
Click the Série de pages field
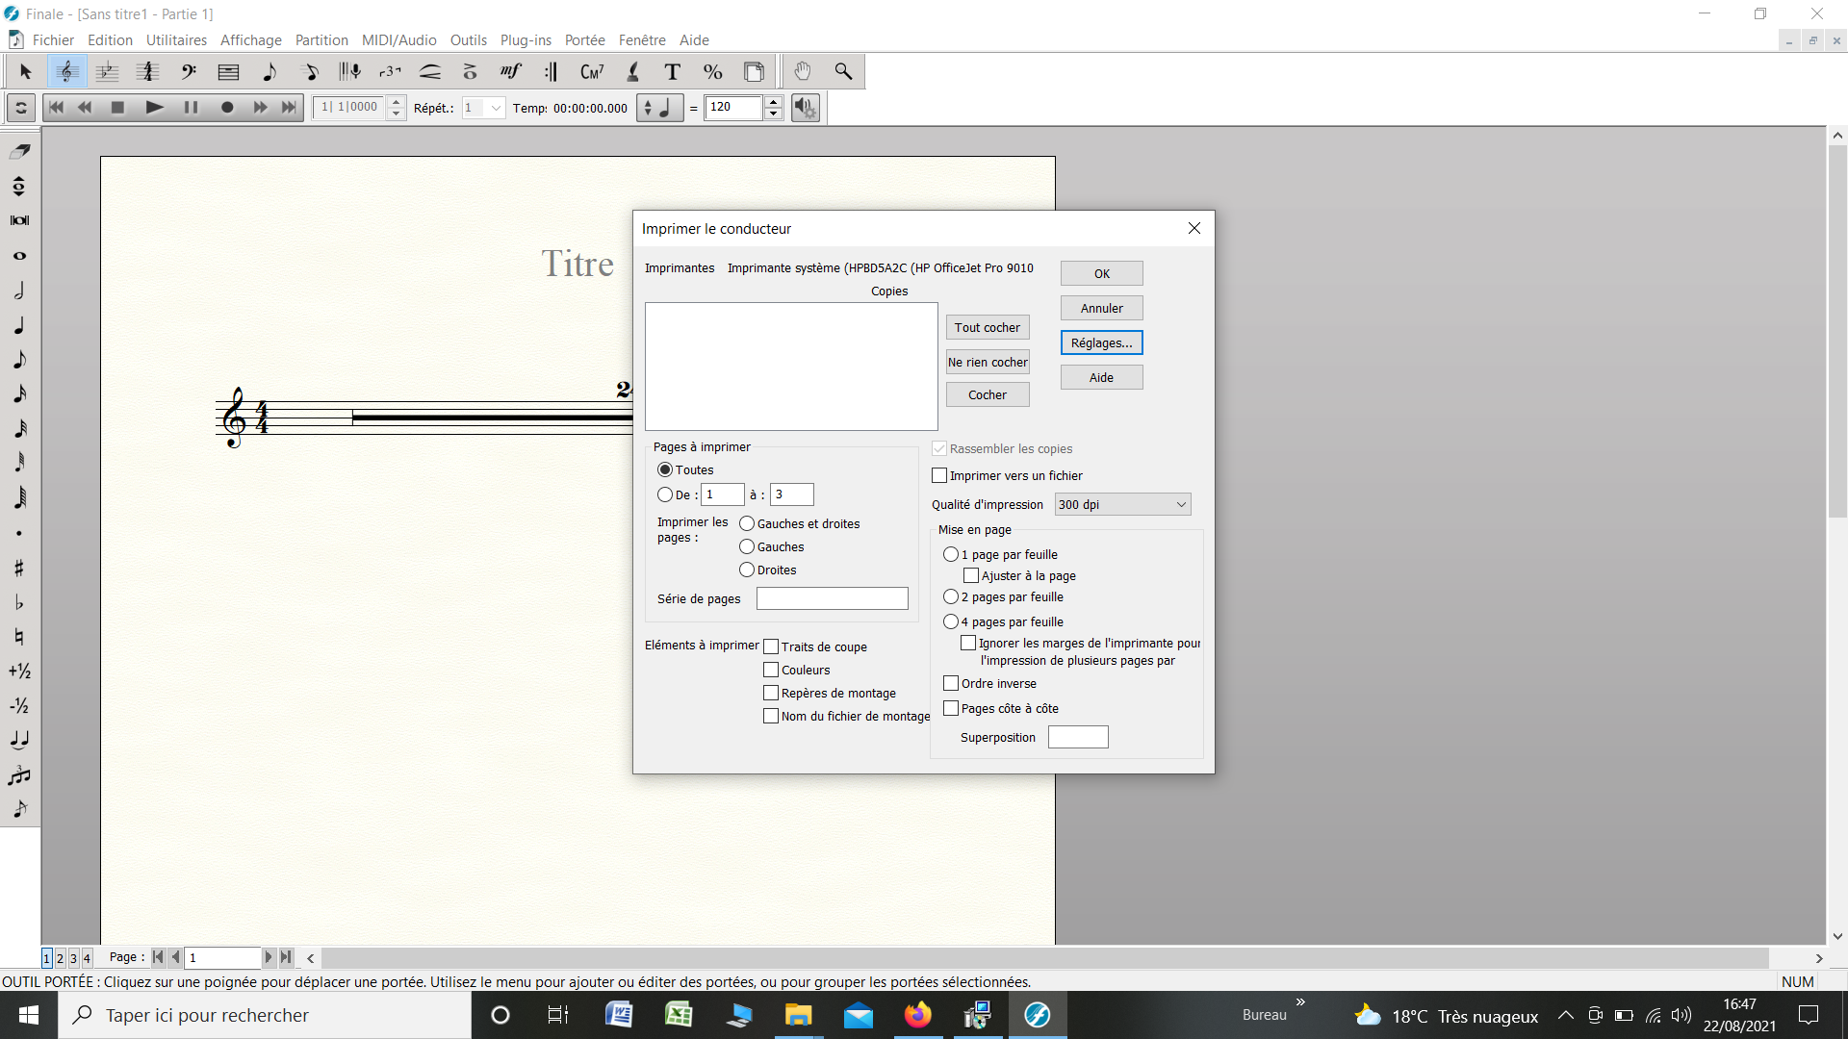point(832,598)
